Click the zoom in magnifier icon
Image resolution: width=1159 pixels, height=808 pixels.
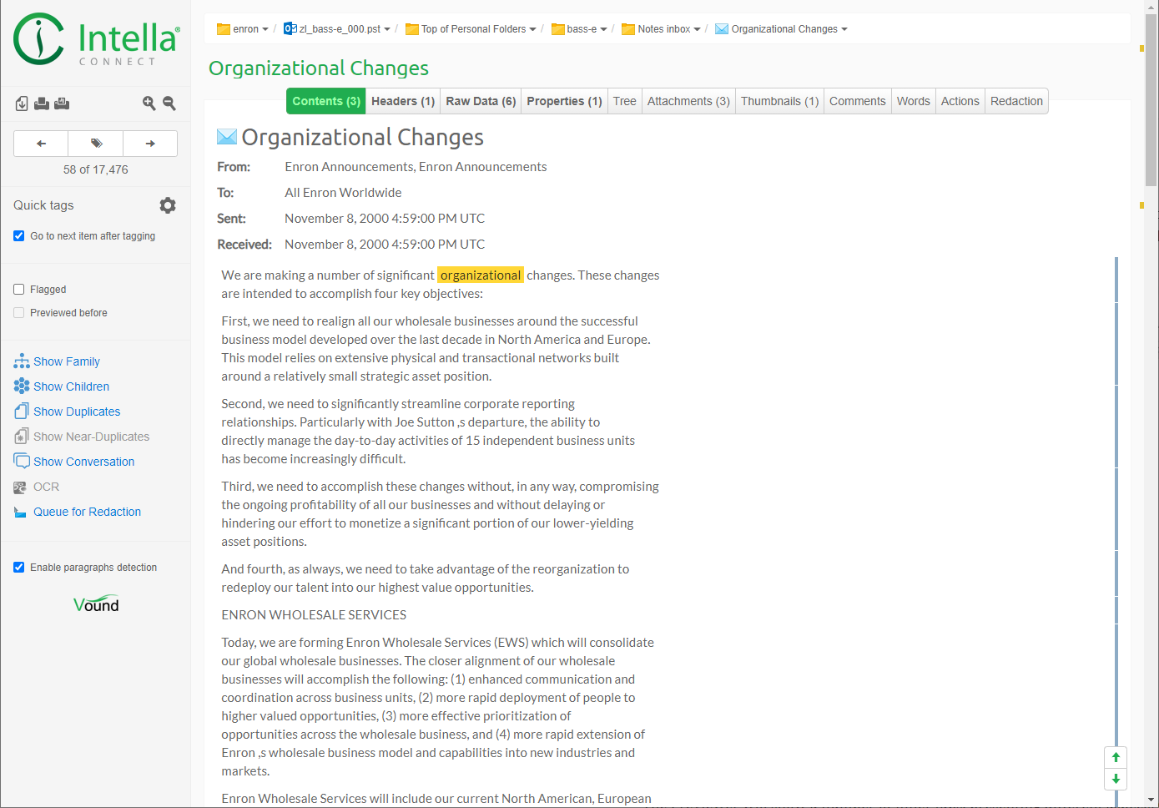149,104
